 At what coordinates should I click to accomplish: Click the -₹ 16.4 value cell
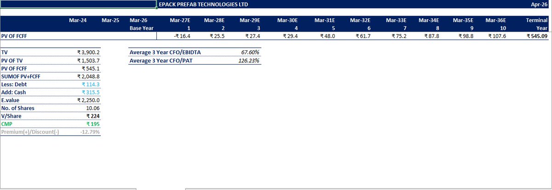tap(183, 36)
